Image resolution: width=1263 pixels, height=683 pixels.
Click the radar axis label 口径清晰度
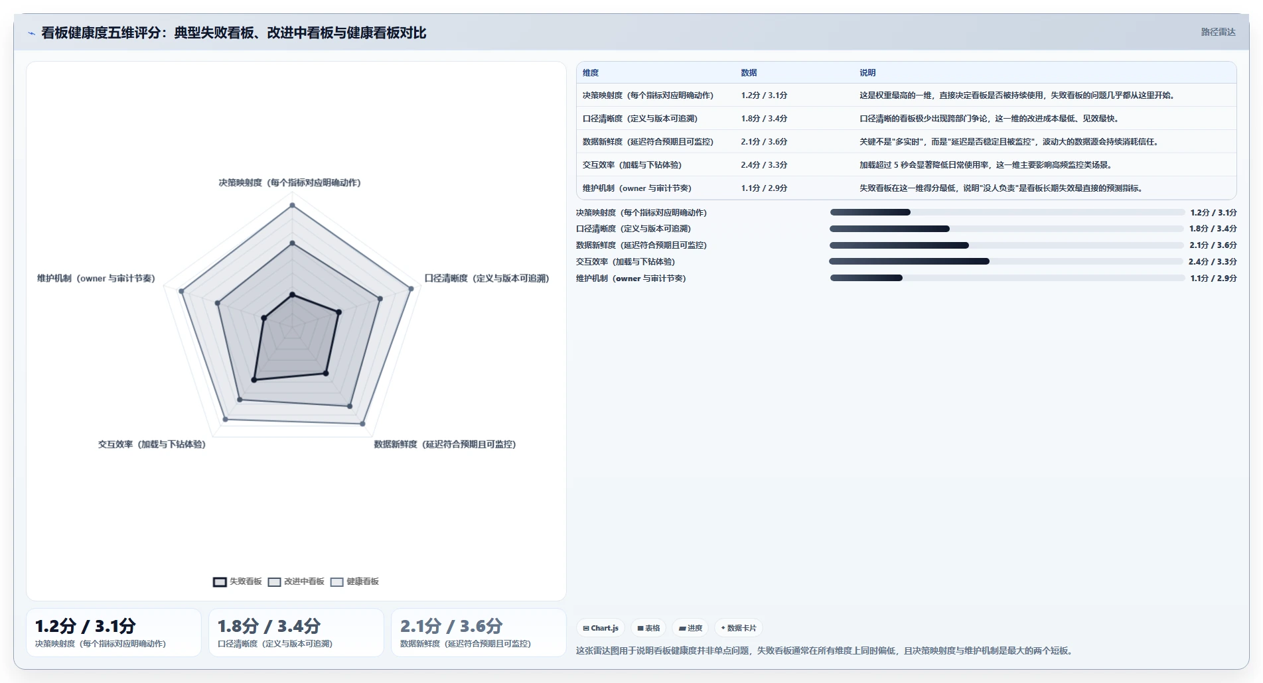tap(486, 279)
